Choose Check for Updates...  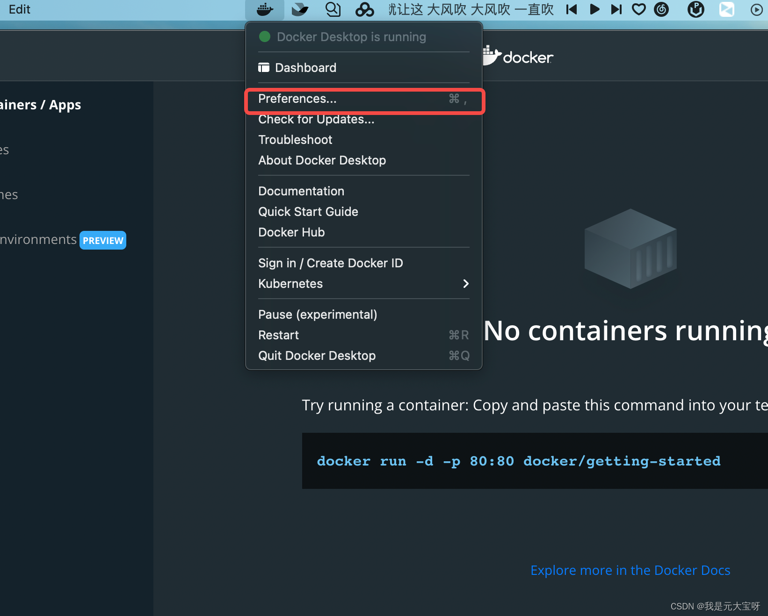coord(363,119)
